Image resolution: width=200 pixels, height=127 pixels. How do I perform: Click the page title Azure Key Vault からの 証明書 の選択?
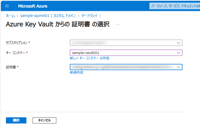58,24
